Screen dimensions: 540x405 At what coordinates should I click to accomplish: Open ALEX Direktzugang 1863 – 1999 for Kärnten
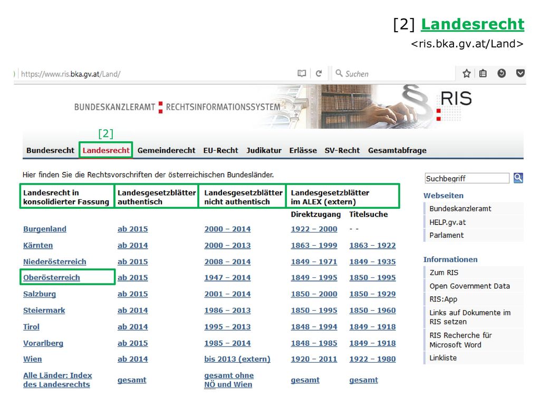314,246
